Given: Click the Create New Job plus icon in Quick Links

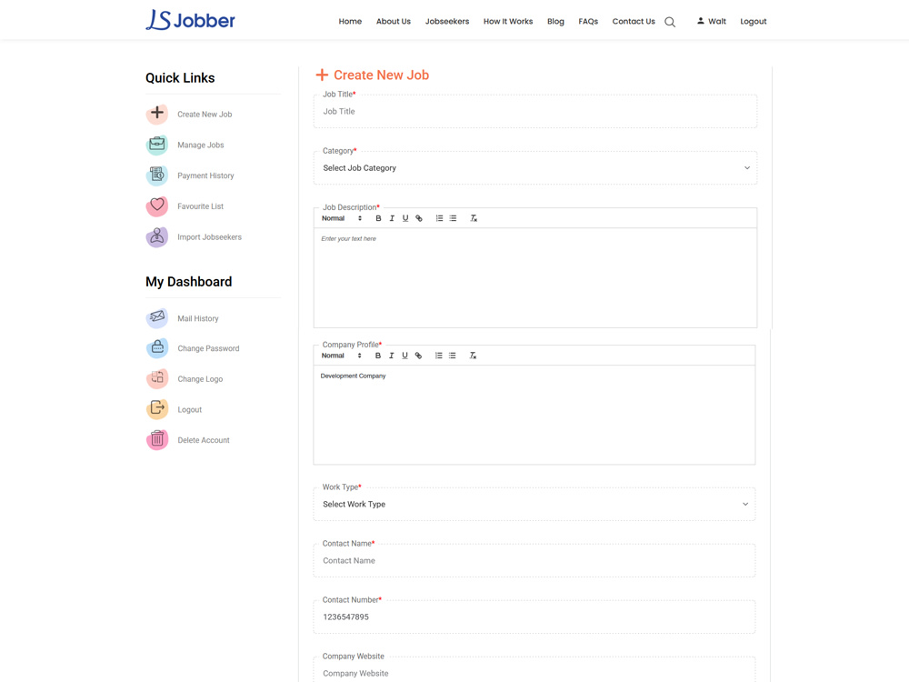Looking at the screenshot, I should tap(157, 114).
